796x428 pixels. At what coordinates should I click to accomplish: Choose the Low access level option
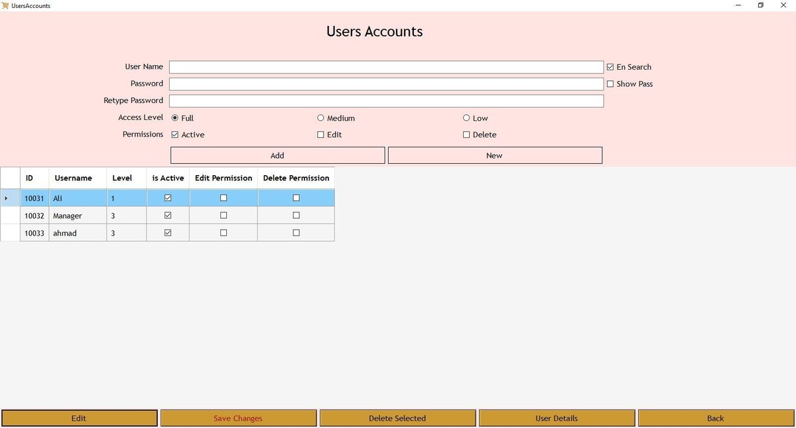[466, 118]
